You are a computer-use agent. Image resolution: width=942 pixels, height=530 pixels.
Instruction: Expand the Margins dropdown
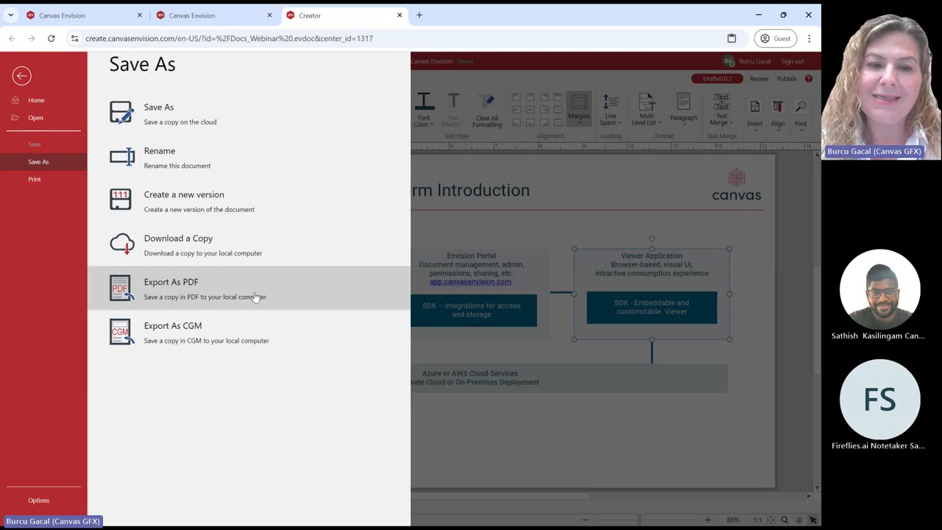coord(579,108)
